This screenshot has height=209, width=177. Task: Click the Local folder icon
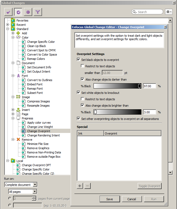(13, 161)
